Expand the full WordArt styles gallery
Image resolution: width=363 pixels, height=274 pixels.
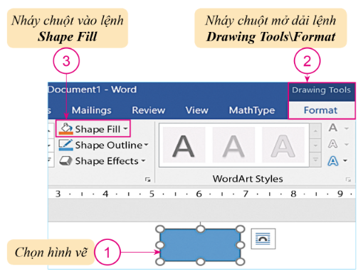tap(315, 160)
